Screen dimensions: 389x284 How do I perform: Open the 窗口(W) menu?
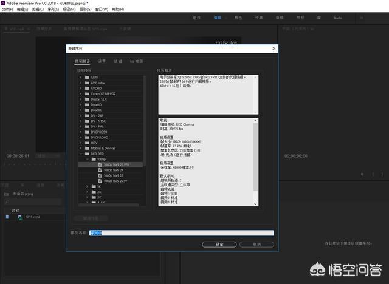[102, 10]
